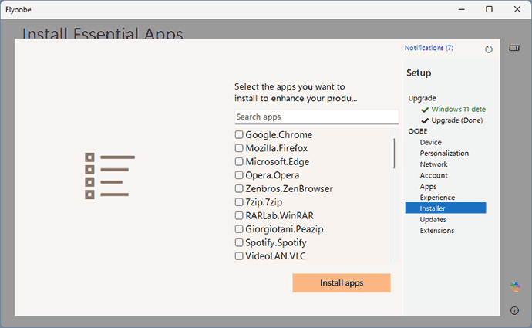Maximize the Flyoobe window
532x328 pixels.
click(x=489, y=9)
